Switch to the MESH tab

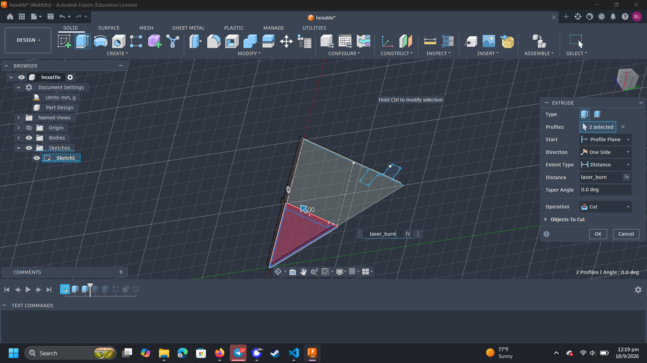pos(146,28)
